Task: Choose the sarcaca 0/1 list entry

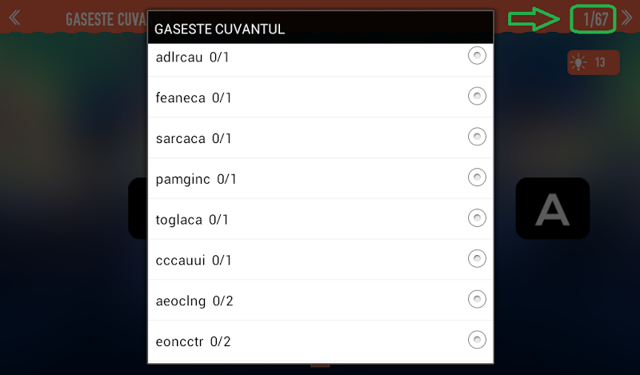Action: pos(194,138)
